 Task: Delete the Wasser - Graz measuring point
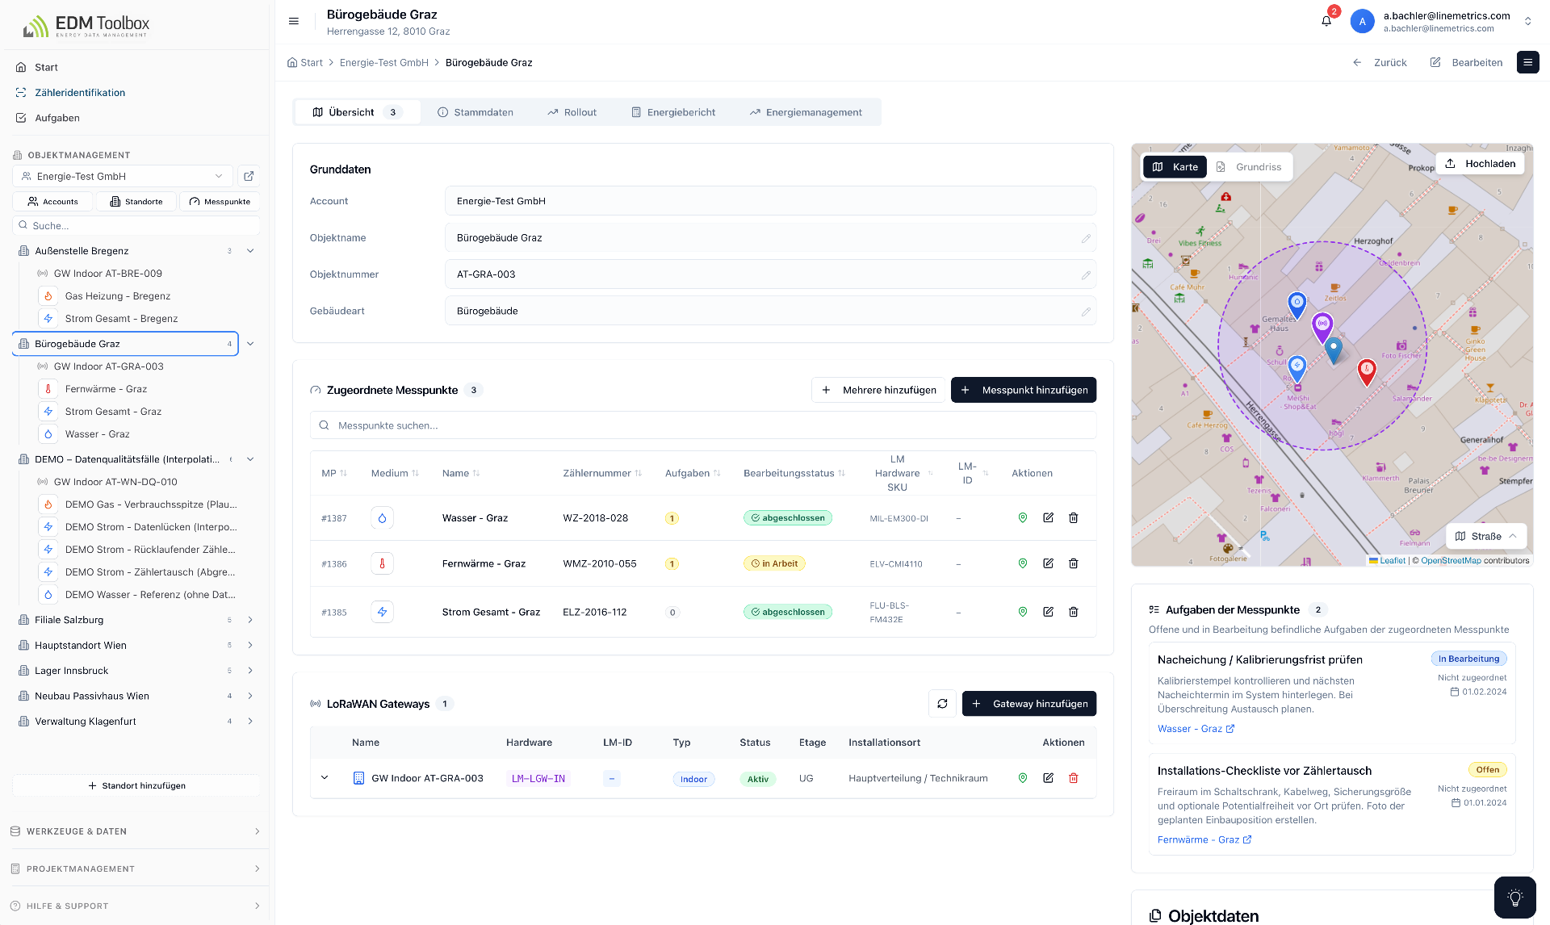(1074, 518)
